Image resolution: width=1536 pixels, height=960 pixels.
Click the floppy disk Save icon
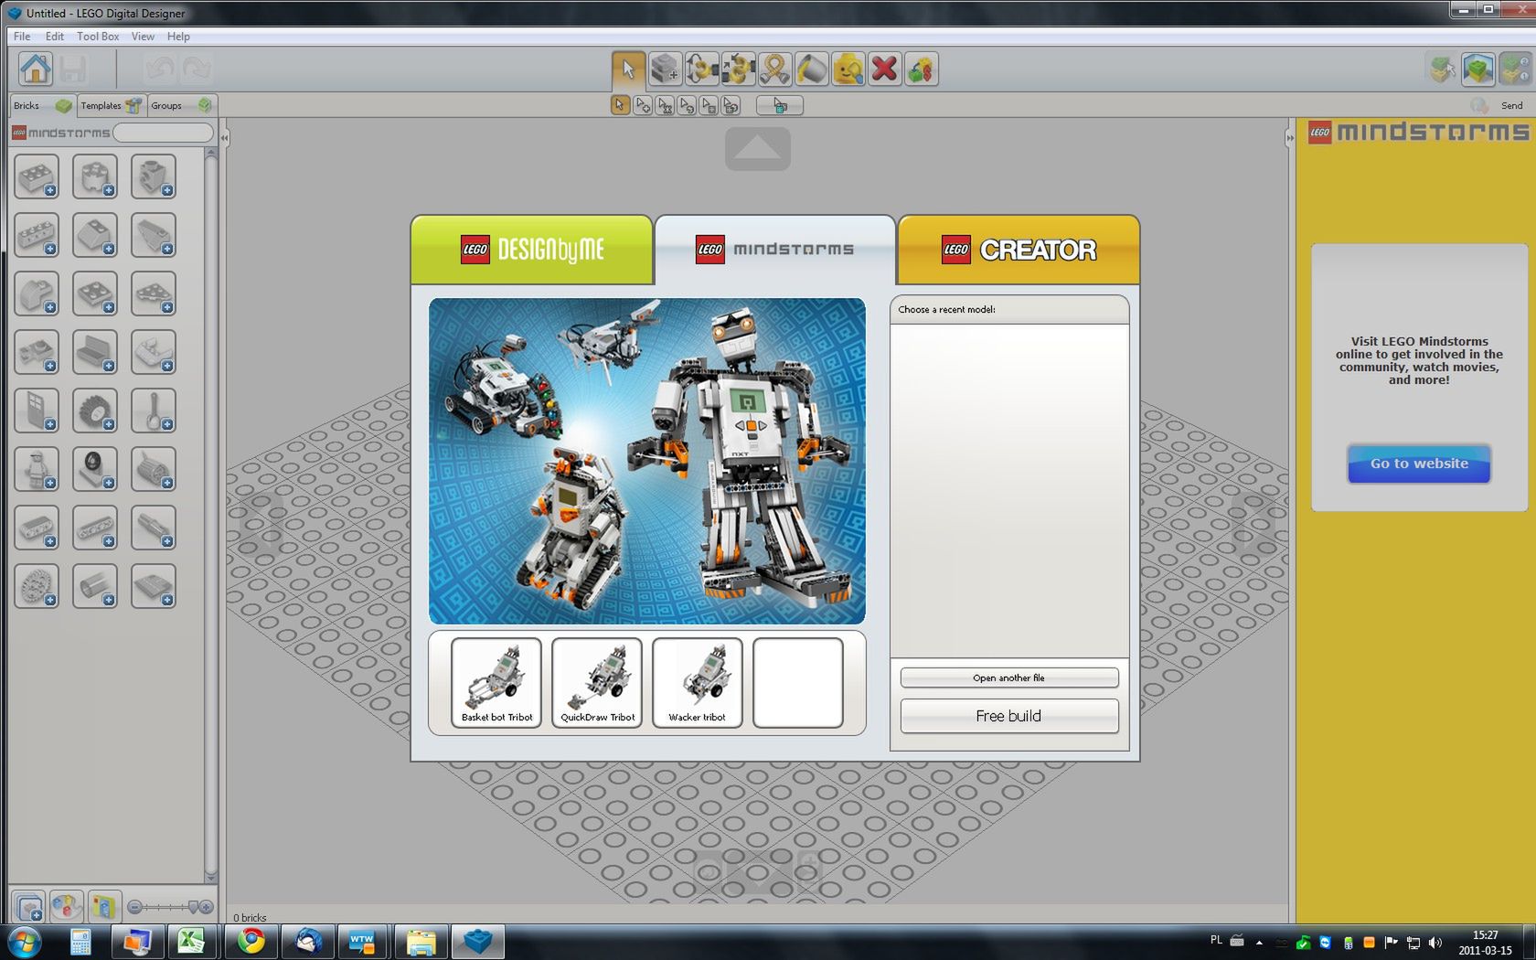point(73,69)
